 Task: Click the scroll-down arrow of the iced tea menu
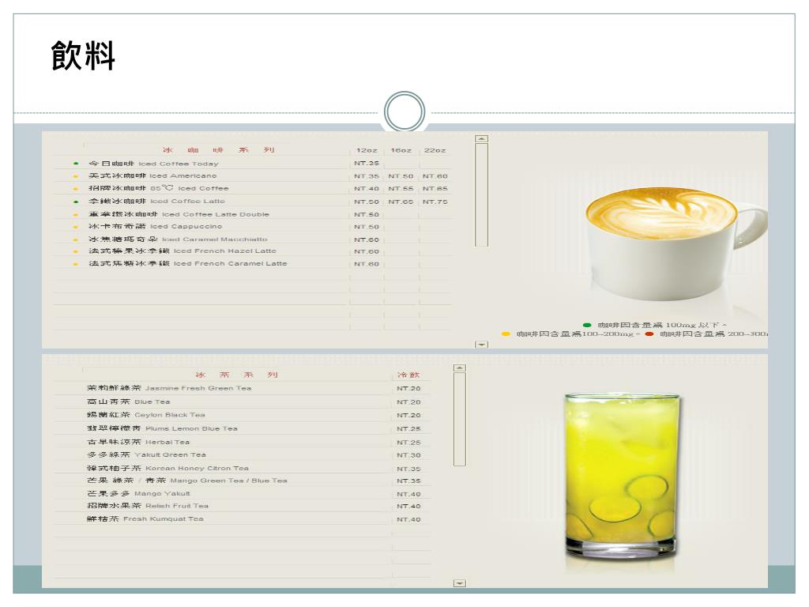click(x=459, y=583)
